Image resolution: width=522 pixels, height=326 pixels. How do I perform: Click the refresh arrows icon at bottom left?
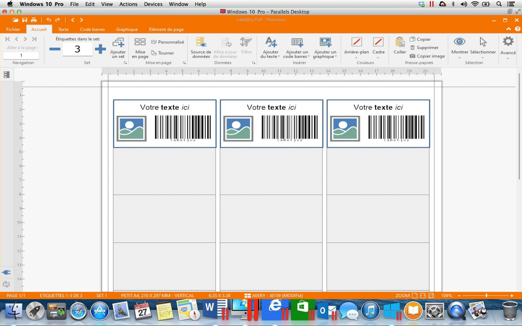tap(6, 284)
